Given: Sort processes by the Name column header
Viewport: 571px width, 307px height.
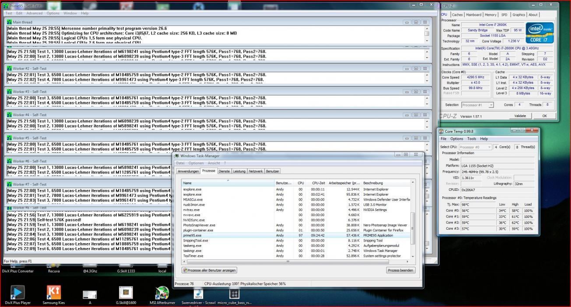Looking at the screenshot, I should pyautogui.click(x=228, y=183).
